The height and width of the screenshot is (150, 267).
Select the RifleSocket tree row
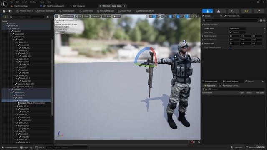[26, 101]
